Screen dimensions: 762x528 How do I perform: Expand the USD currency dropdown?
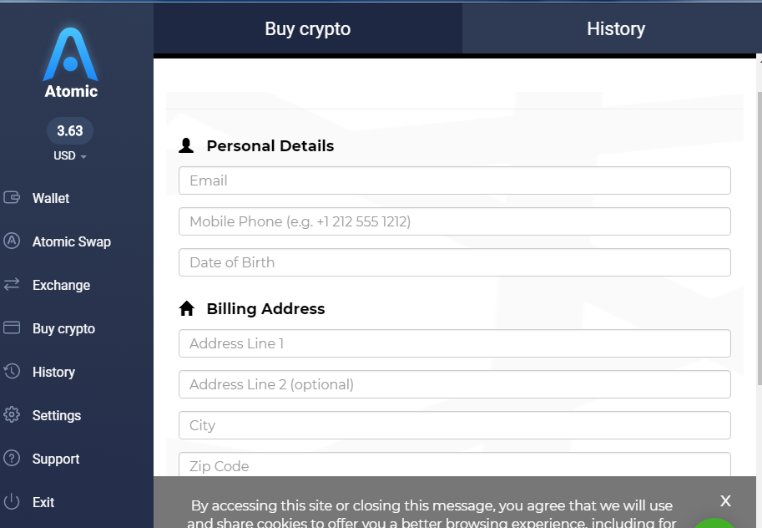pyautogui.click(x=70, y=155)
